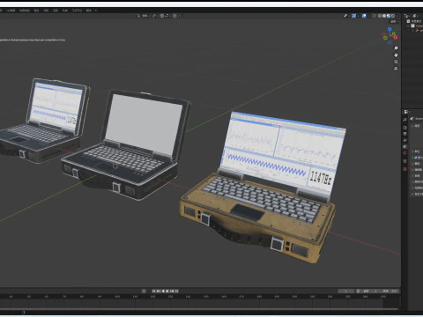This screenshot has height=317, width=423.
Task: Switch to solid viewport shading
Action: click(x=384, y=16)
